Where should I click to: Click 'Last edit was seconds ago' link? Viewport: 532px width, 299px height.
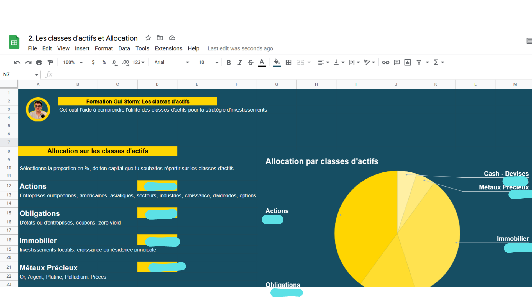click(x=240, y=48)
